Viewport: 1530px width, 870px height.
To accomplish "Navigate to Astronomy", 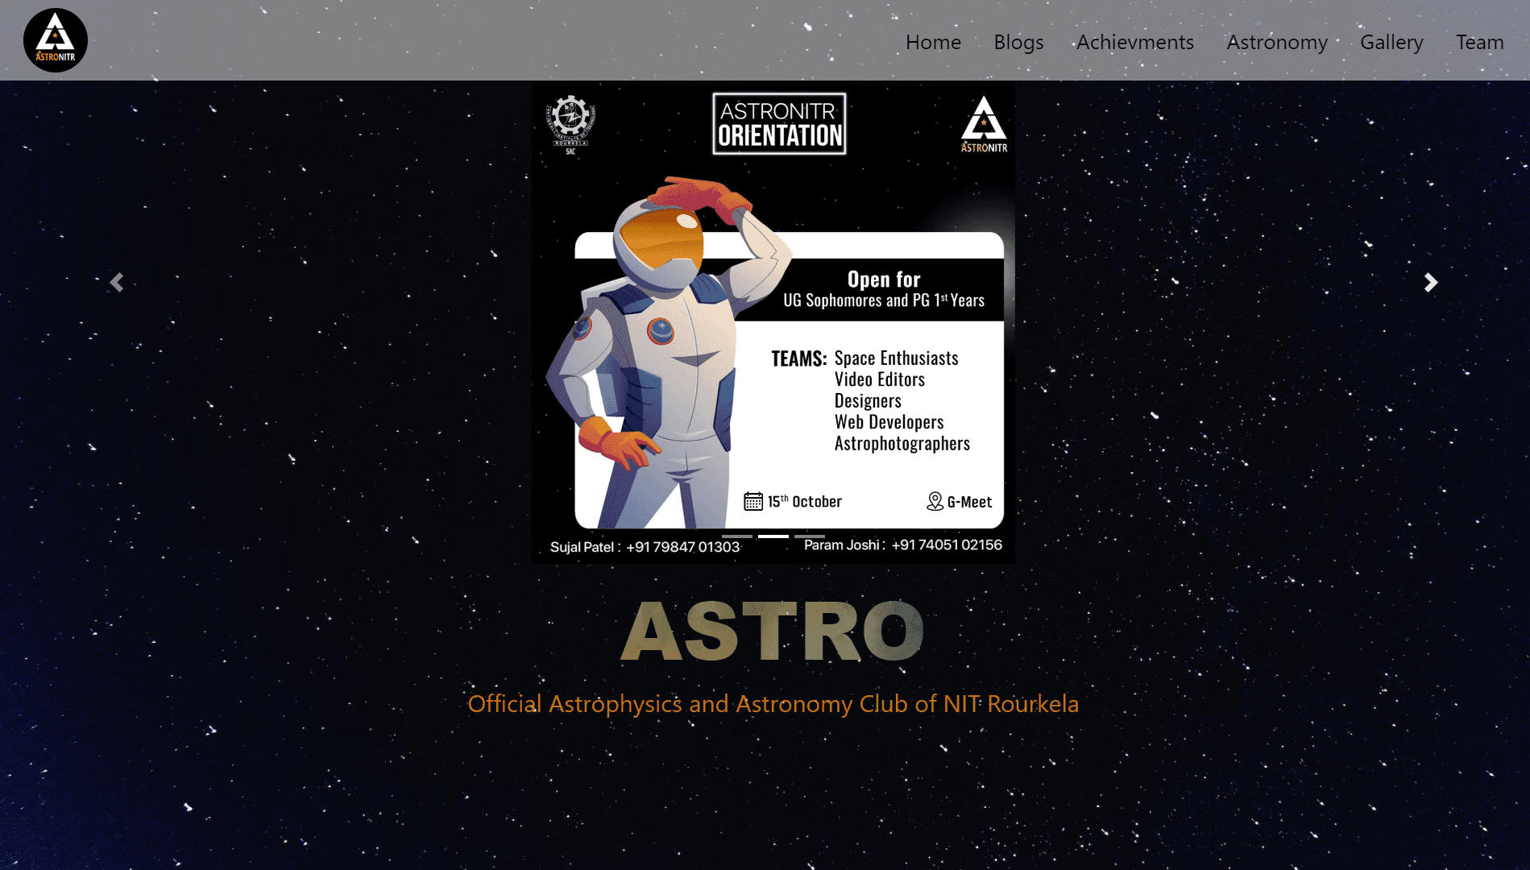I will [1277, 42].
